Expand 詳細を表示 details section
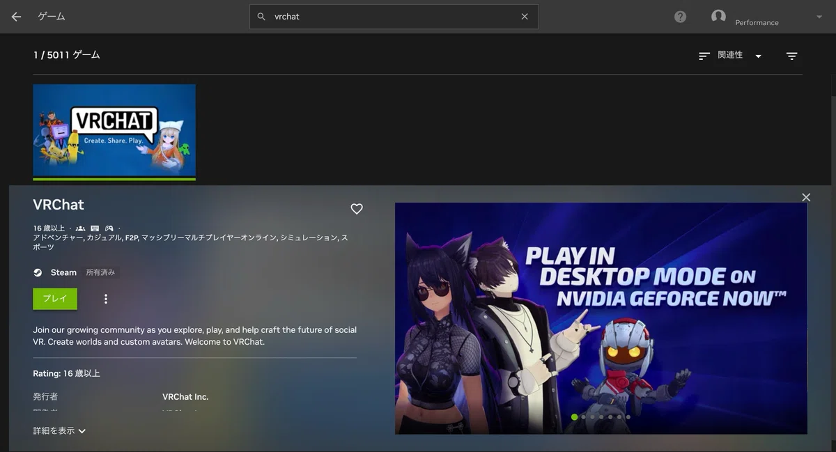The height and width of the screenshot is (452, 836). coord(59,430)
